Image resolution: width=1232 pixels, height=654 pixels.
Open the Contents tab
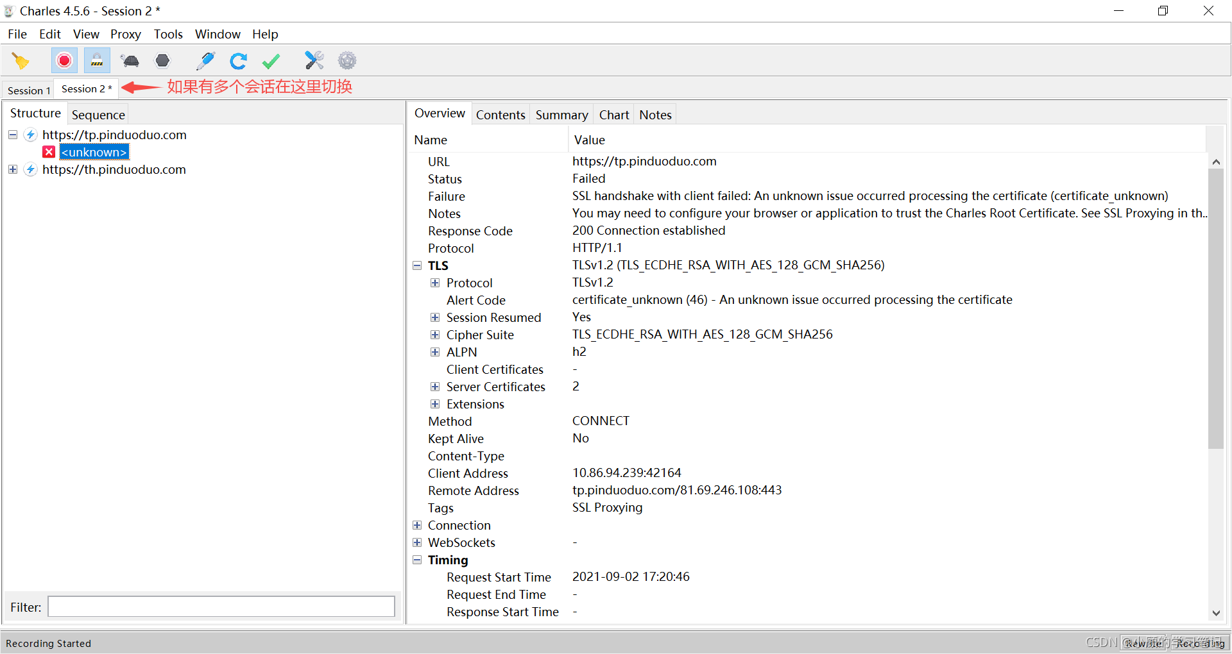pyautogui.click(x=501, y=115)
